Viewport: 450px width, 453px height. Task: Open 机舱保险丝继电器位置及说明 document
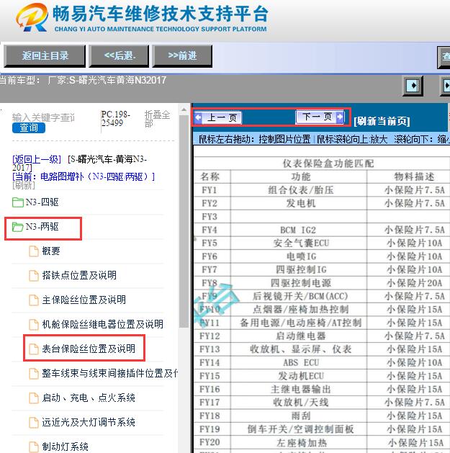point(102,324)
